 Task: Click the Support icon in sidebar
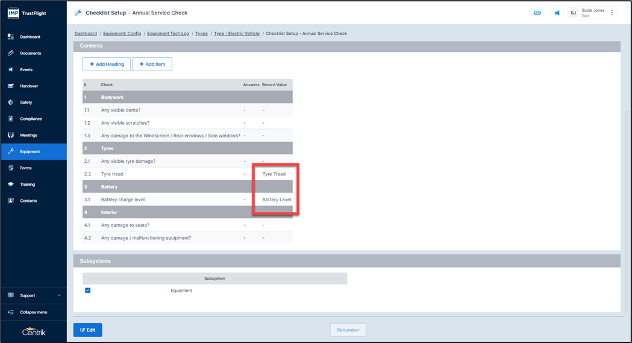tap(11, 295)
